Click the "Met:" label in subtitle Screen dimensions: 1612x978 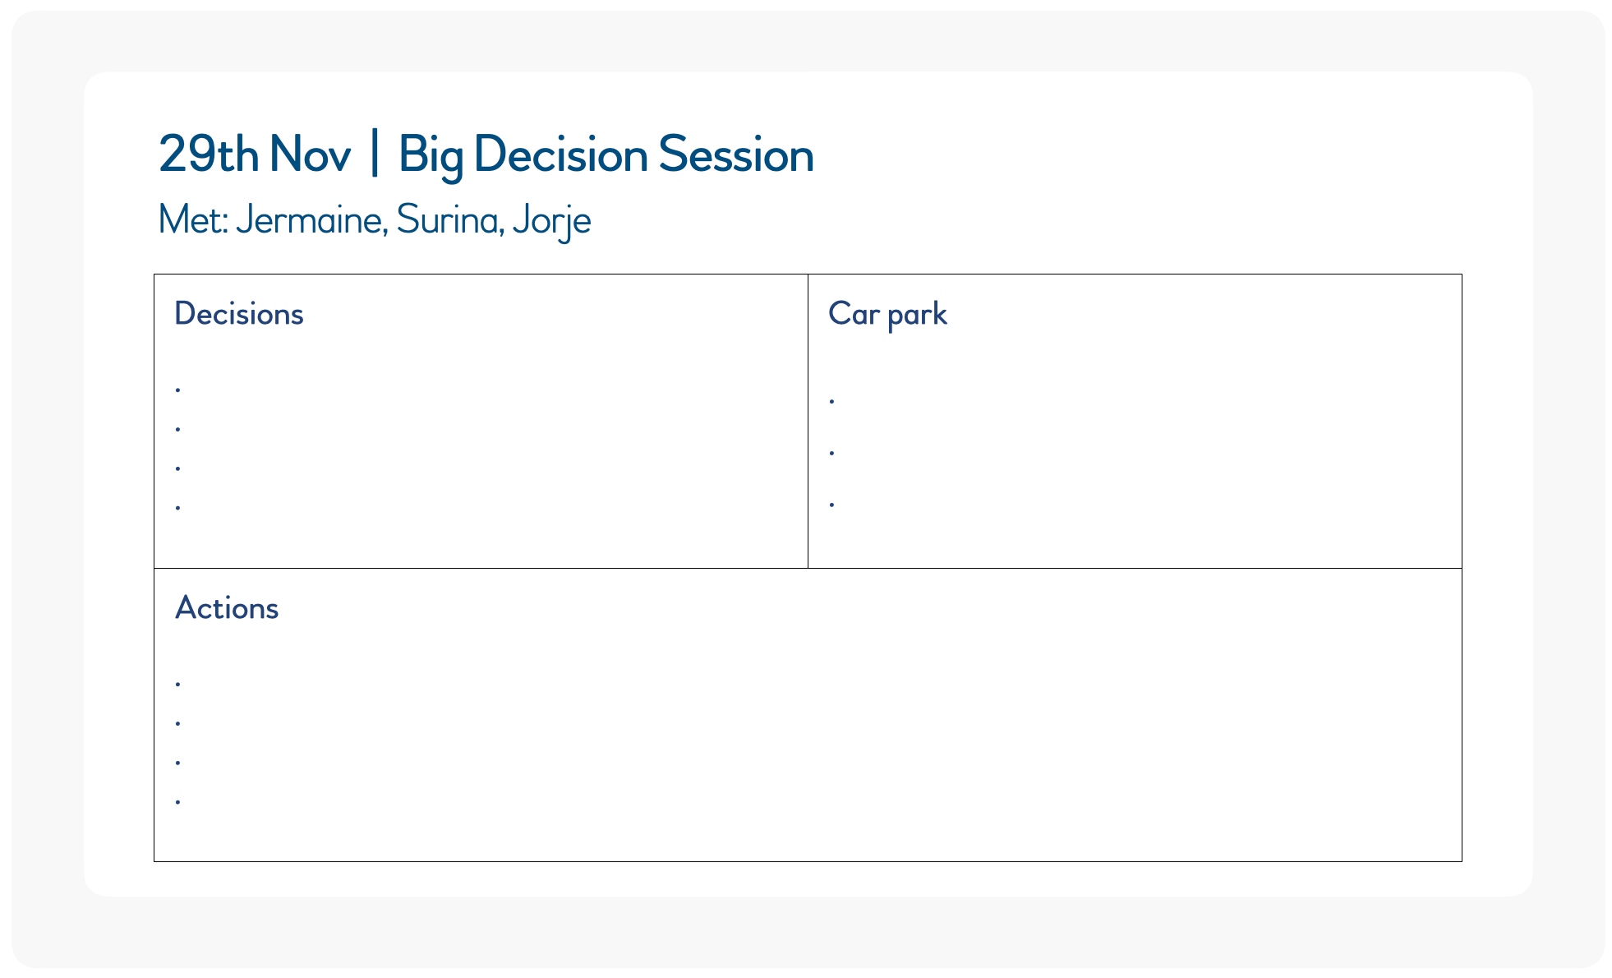(x=192, y=220)
